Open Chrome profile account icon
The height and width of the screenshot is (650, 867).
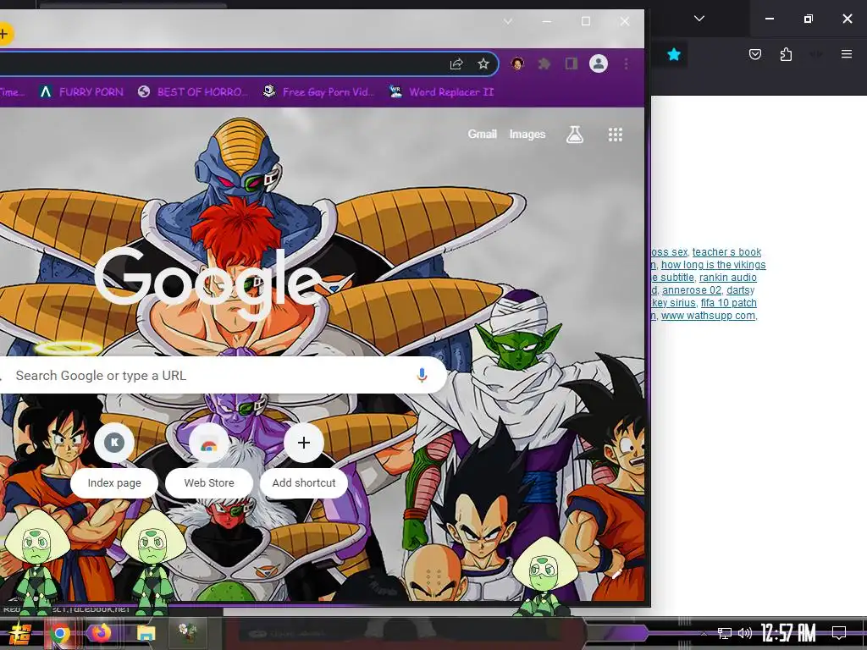599,63
